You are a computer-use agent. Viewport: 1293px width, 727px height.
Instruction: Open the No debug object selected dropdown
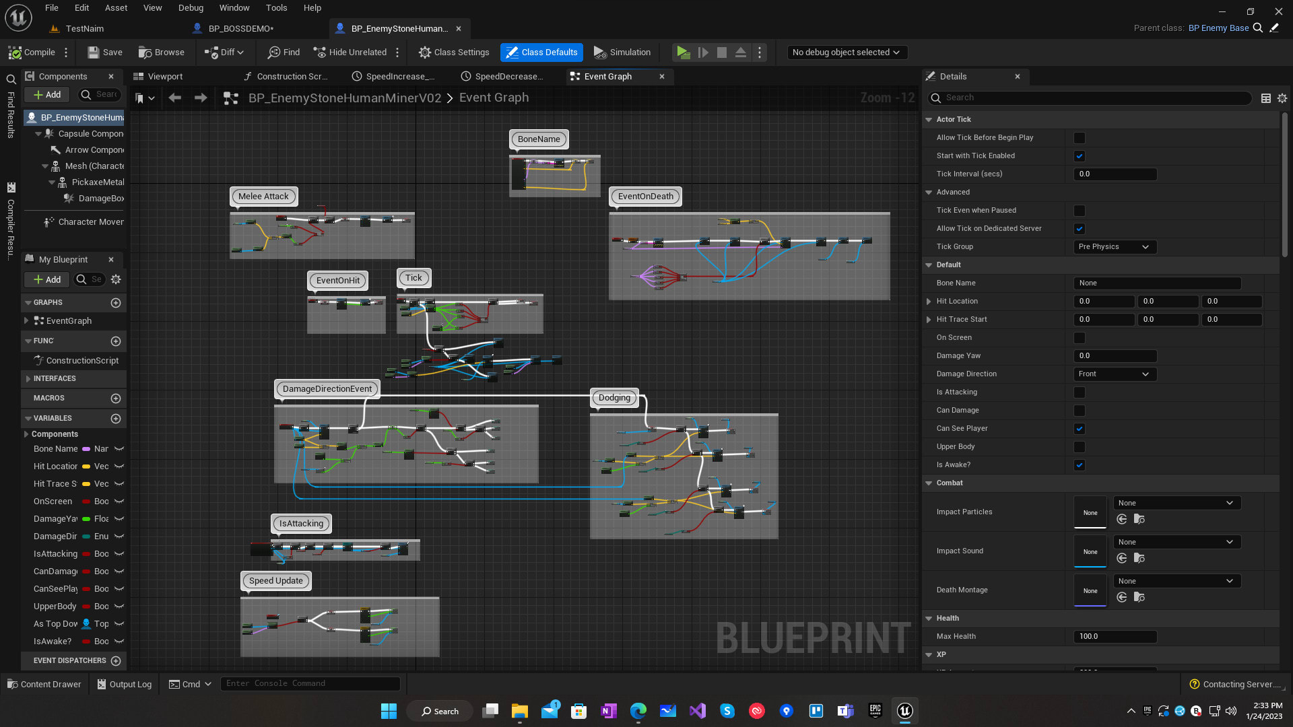tap(847, 52)
